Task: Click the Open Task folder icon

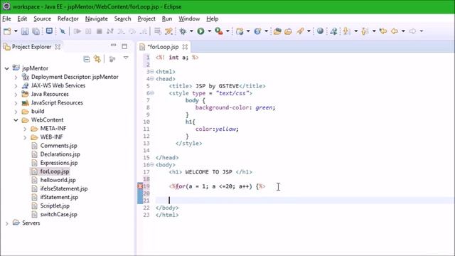Action: pos(288,31)
